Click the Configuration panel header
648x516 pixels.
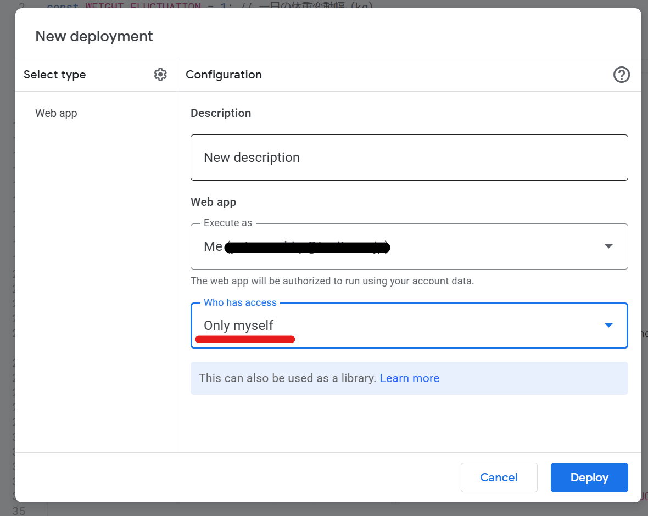click(224, 75)
